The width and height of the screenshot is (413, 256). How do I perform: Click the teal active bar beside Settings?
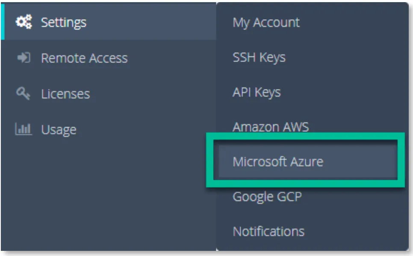pos(3,22)
